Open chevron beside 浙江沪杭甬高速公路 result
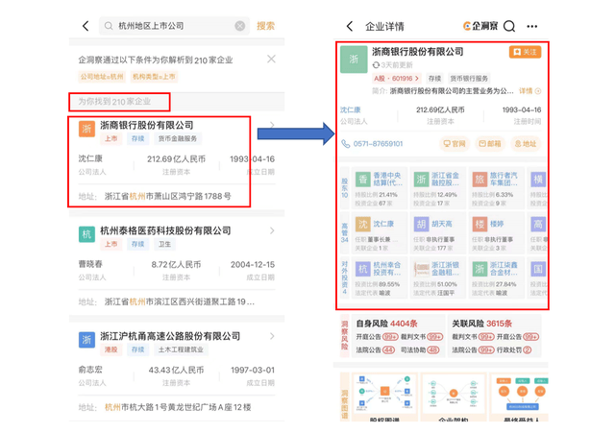The height and width of the screenshot is (433, 615). tap(272, 336)
